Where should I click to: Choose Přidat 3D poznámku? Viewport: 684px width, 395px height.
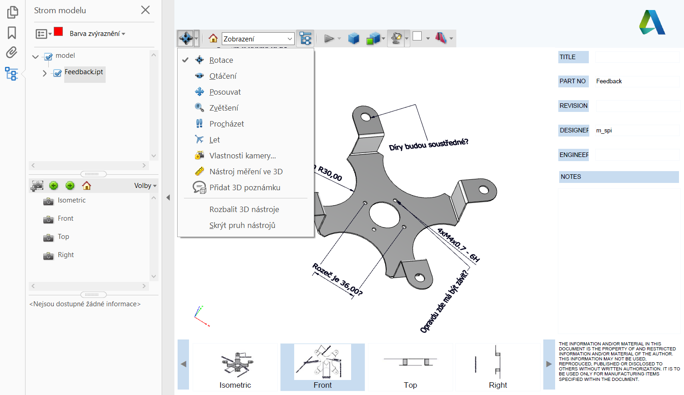click(x=246, y=187)
